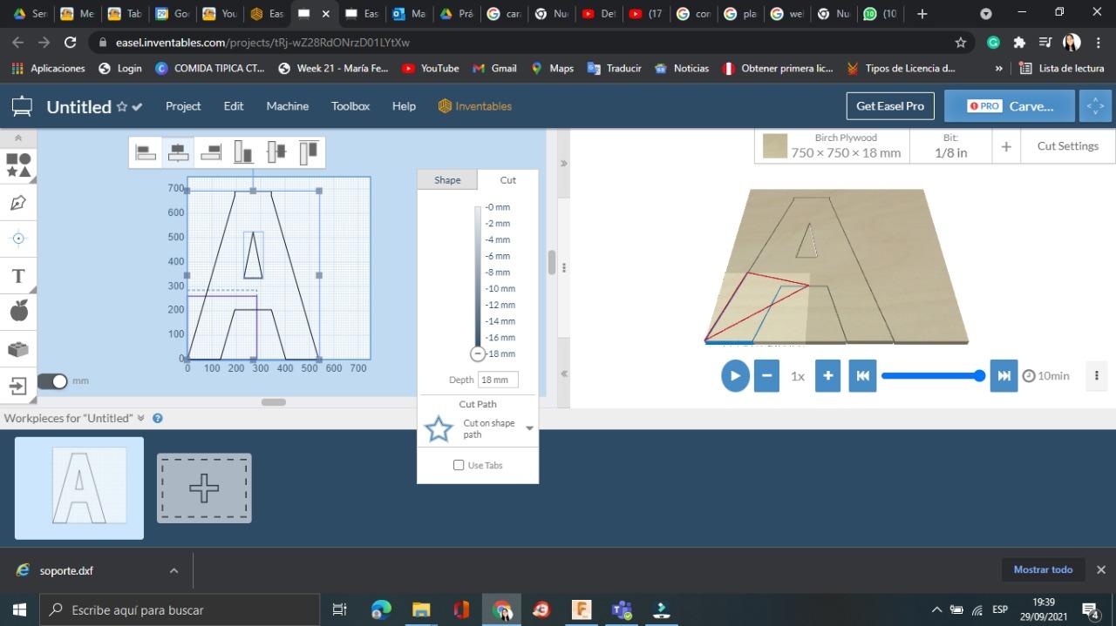Viewport: 1116px width, 626px height.
Task: Click the PRO Carve button
Action: (x=1011, y=106)
